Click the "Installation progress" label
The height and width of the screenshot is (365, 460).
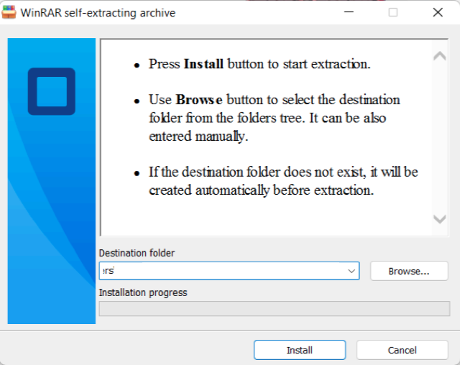coord(142,292)
